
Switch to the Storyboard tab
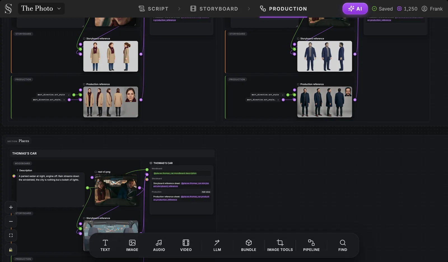point(214,9)
